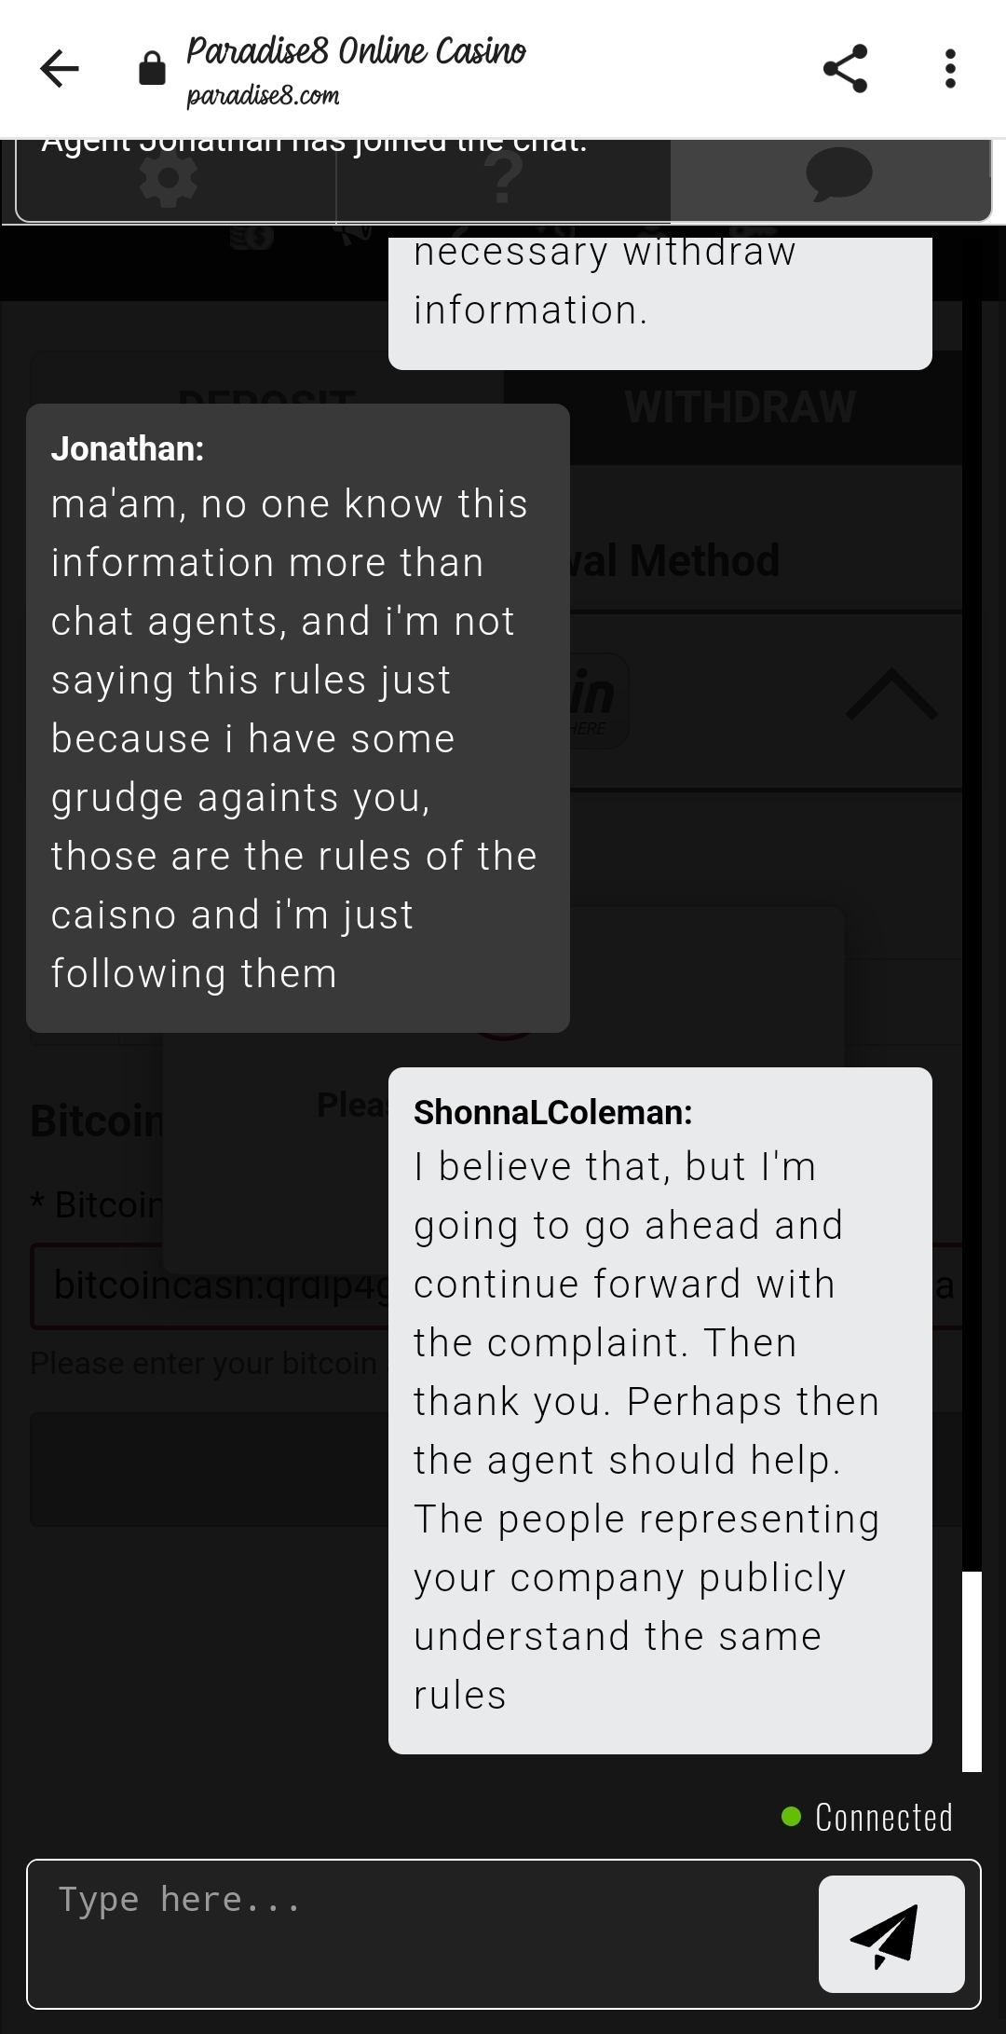Open the three-dot browser menu

tap(949, 69)
